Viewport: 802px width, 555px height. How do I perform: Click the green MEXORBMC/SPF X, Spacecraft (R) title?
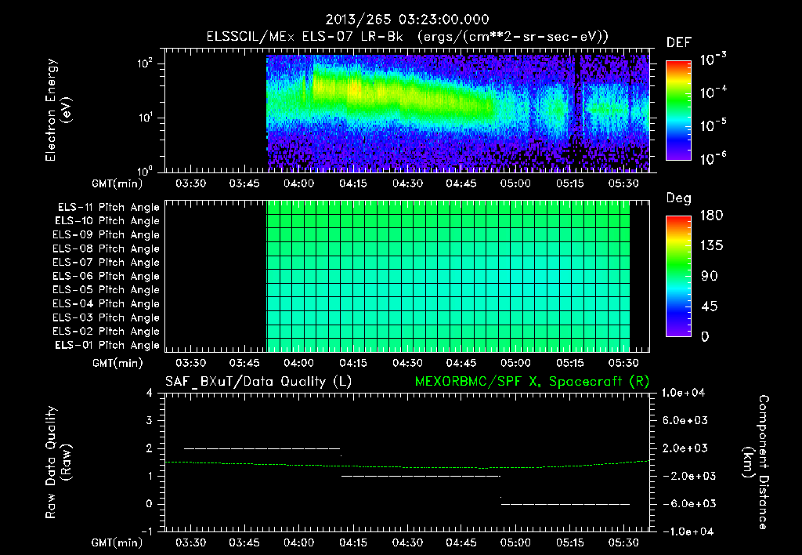pos(532,382)
